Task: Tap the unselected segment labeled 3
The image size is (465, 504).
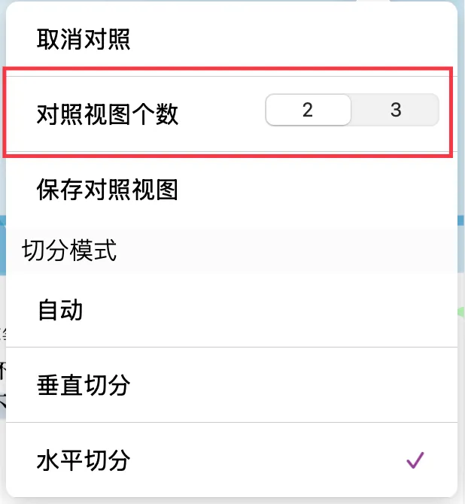Action: pyautogui.click(x=395, y=110)
